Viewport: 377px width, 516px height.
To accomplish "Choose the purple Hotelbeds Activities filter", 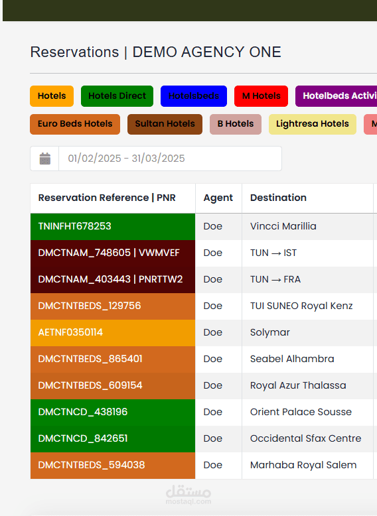I will coord(336,96).
